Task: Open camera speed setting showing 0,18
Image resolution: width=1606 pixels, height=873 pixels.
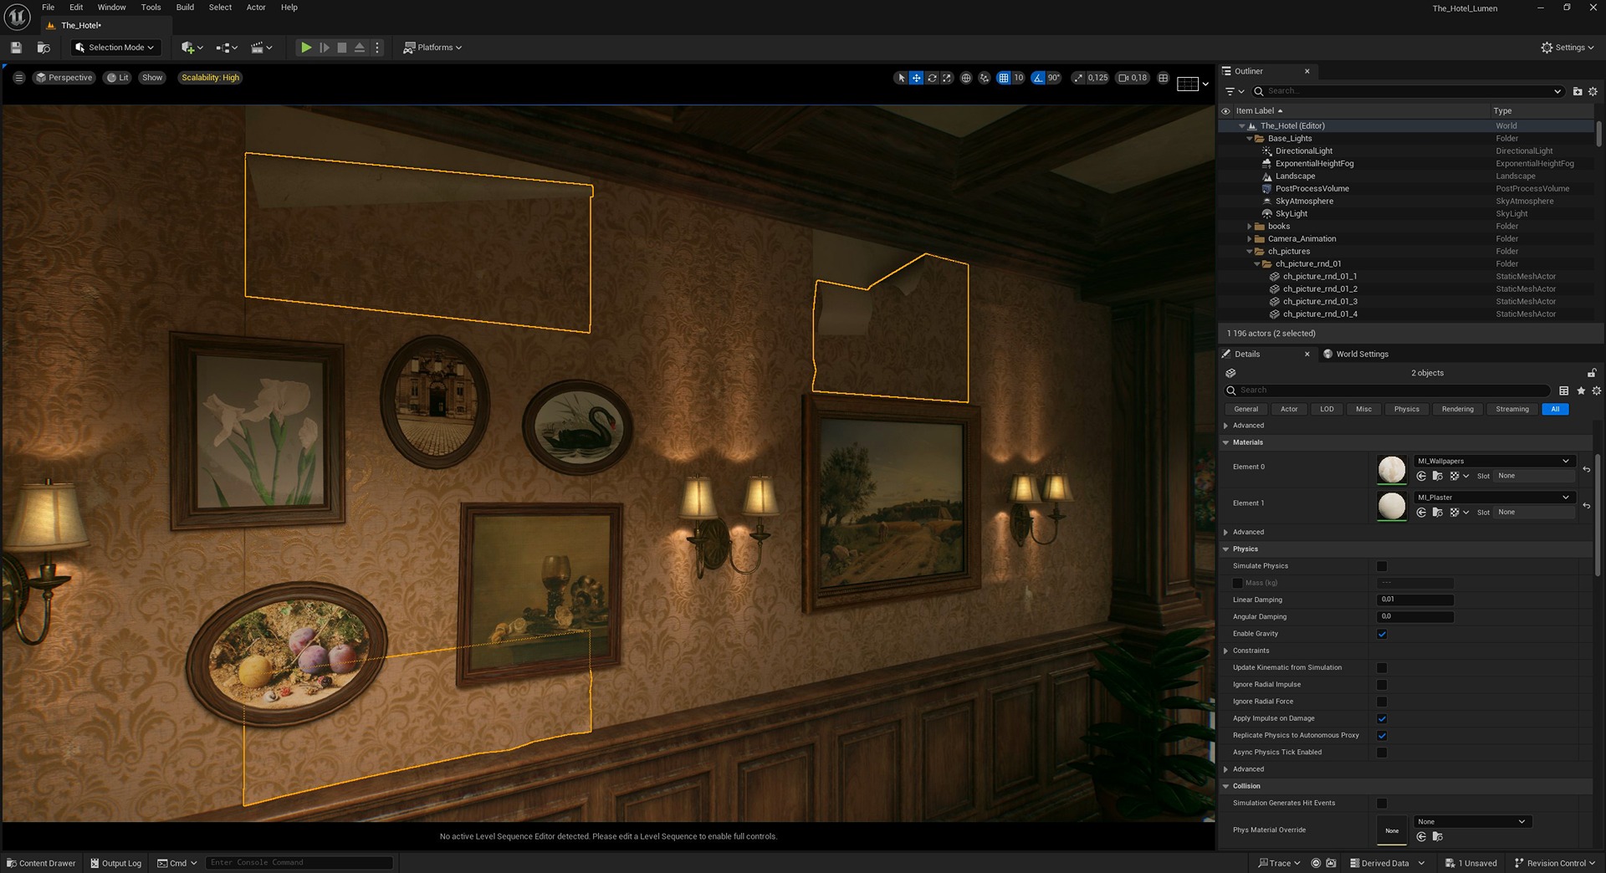Action: pyautogui.click(x=1133, y=78)
